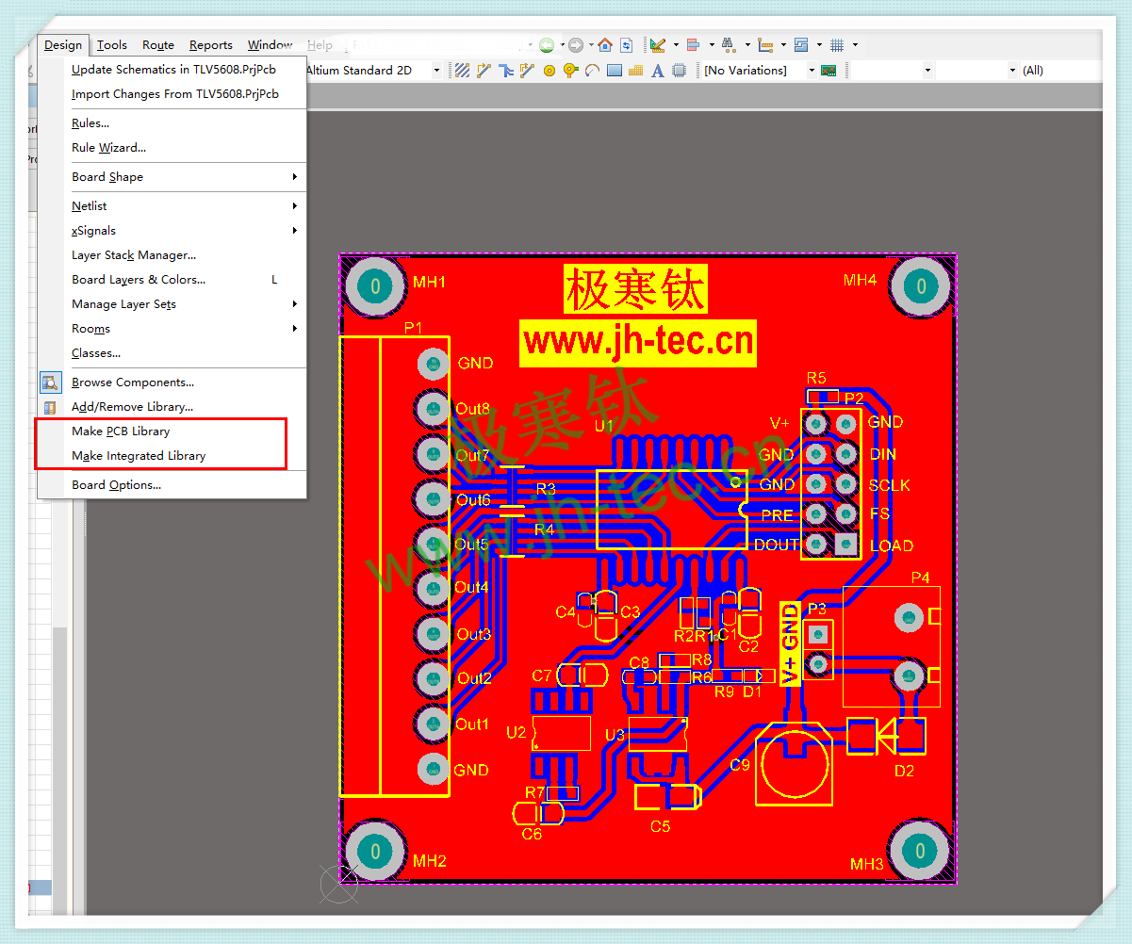Choose Make PCB Library
The width and height of the screenshot is (1132, 944).
click(172, 431)
